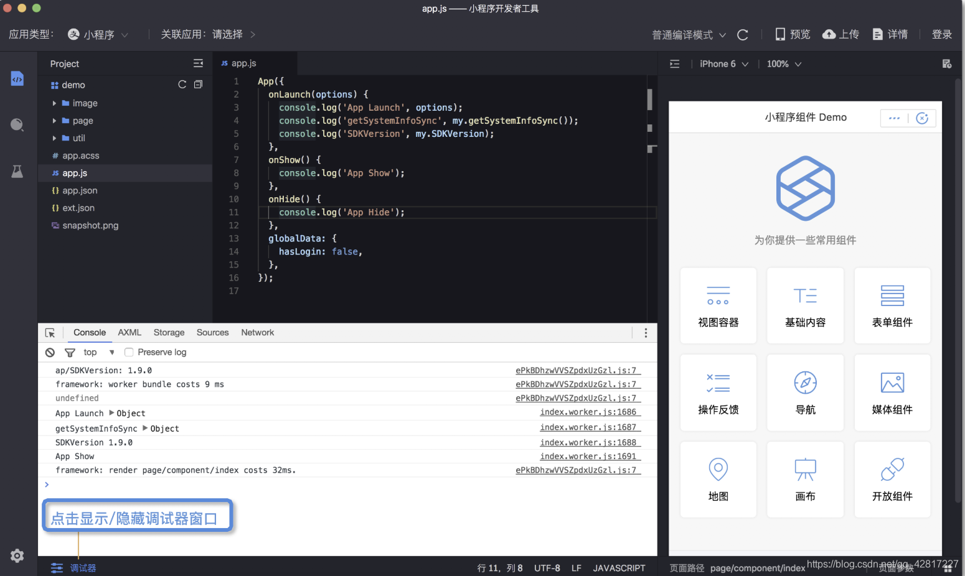Open the settings gear at bottom left
The width and height of the screenshot is (965, 576).
pyautogui.click(x=17, y=555)
